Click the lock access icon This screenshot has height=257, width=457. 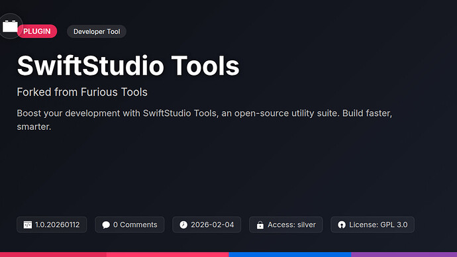click(x=260, y=225)
